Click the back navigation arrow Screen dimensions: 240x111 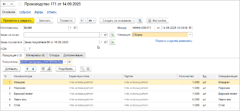pyautogui.click(x=5, y=4)
